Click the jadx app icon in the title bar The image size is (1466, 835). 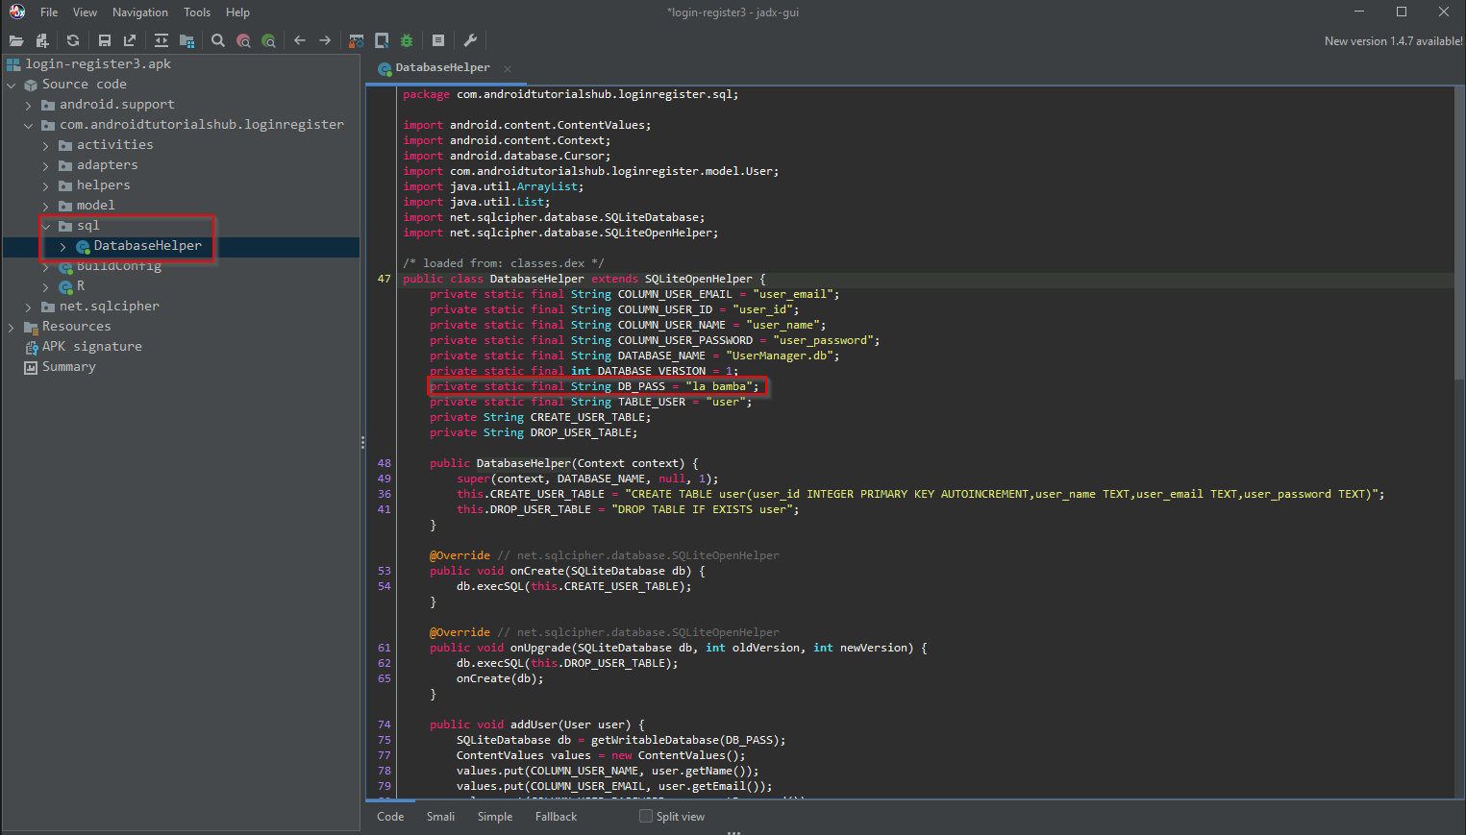17,12
